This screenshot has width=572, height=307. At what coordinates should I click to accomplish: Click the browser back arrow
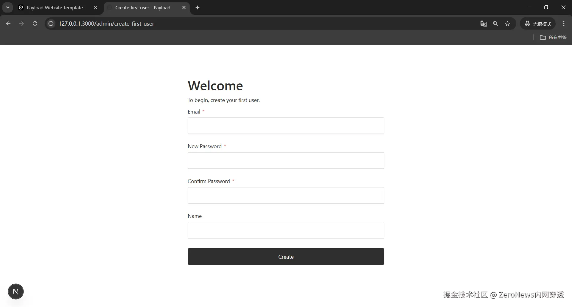click(8, 24)
